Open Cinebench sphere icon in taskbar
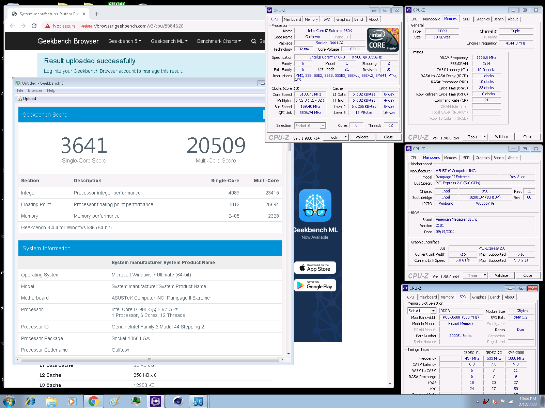Viewport: 545px width, 408px height. [178, 401]
